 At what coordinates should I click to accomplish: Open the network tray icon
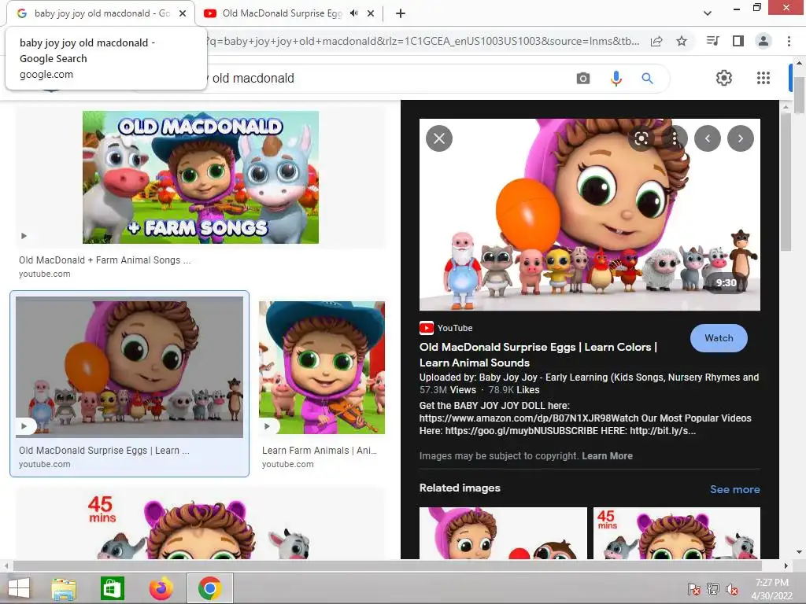pyautogui.click(x=713, y=589)
